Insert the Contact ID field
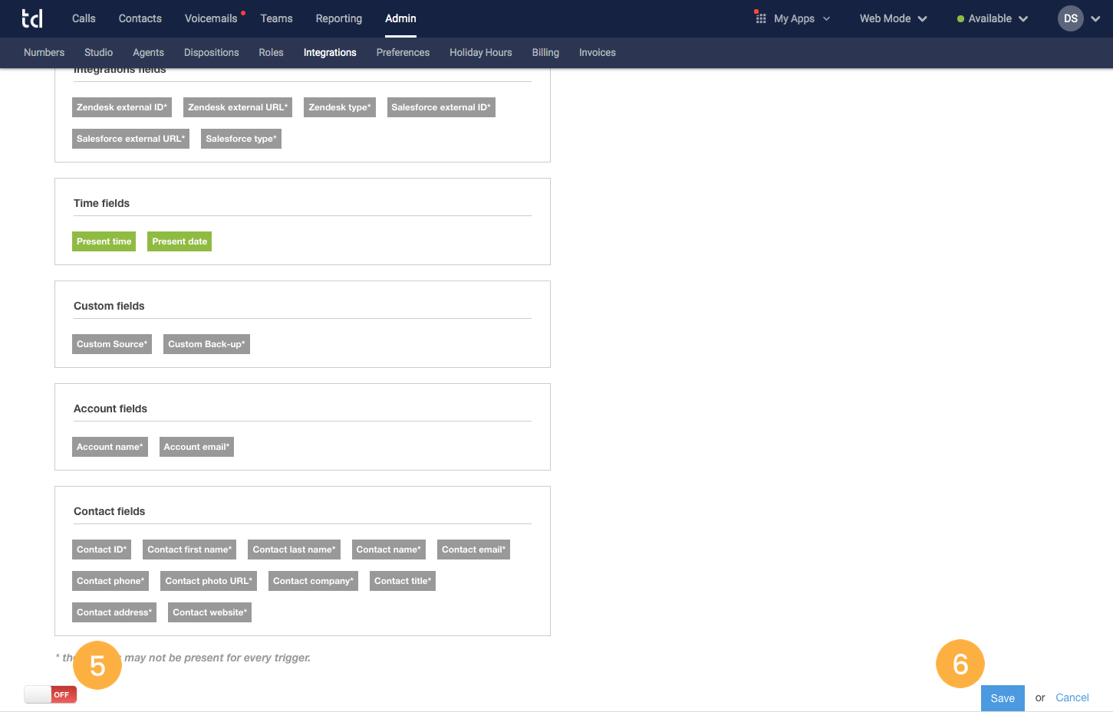This screenshot has height=712, width=1113. pyautogui.click(x=101, y=550)
